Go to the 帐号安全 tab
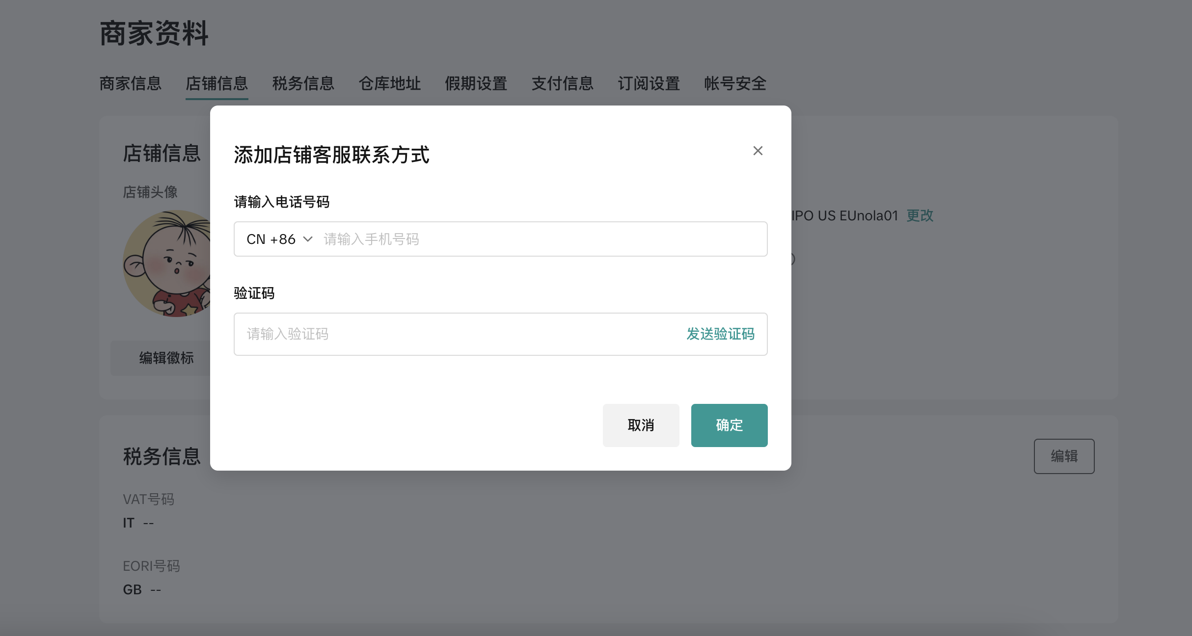1192x636 pixels. 735,83
